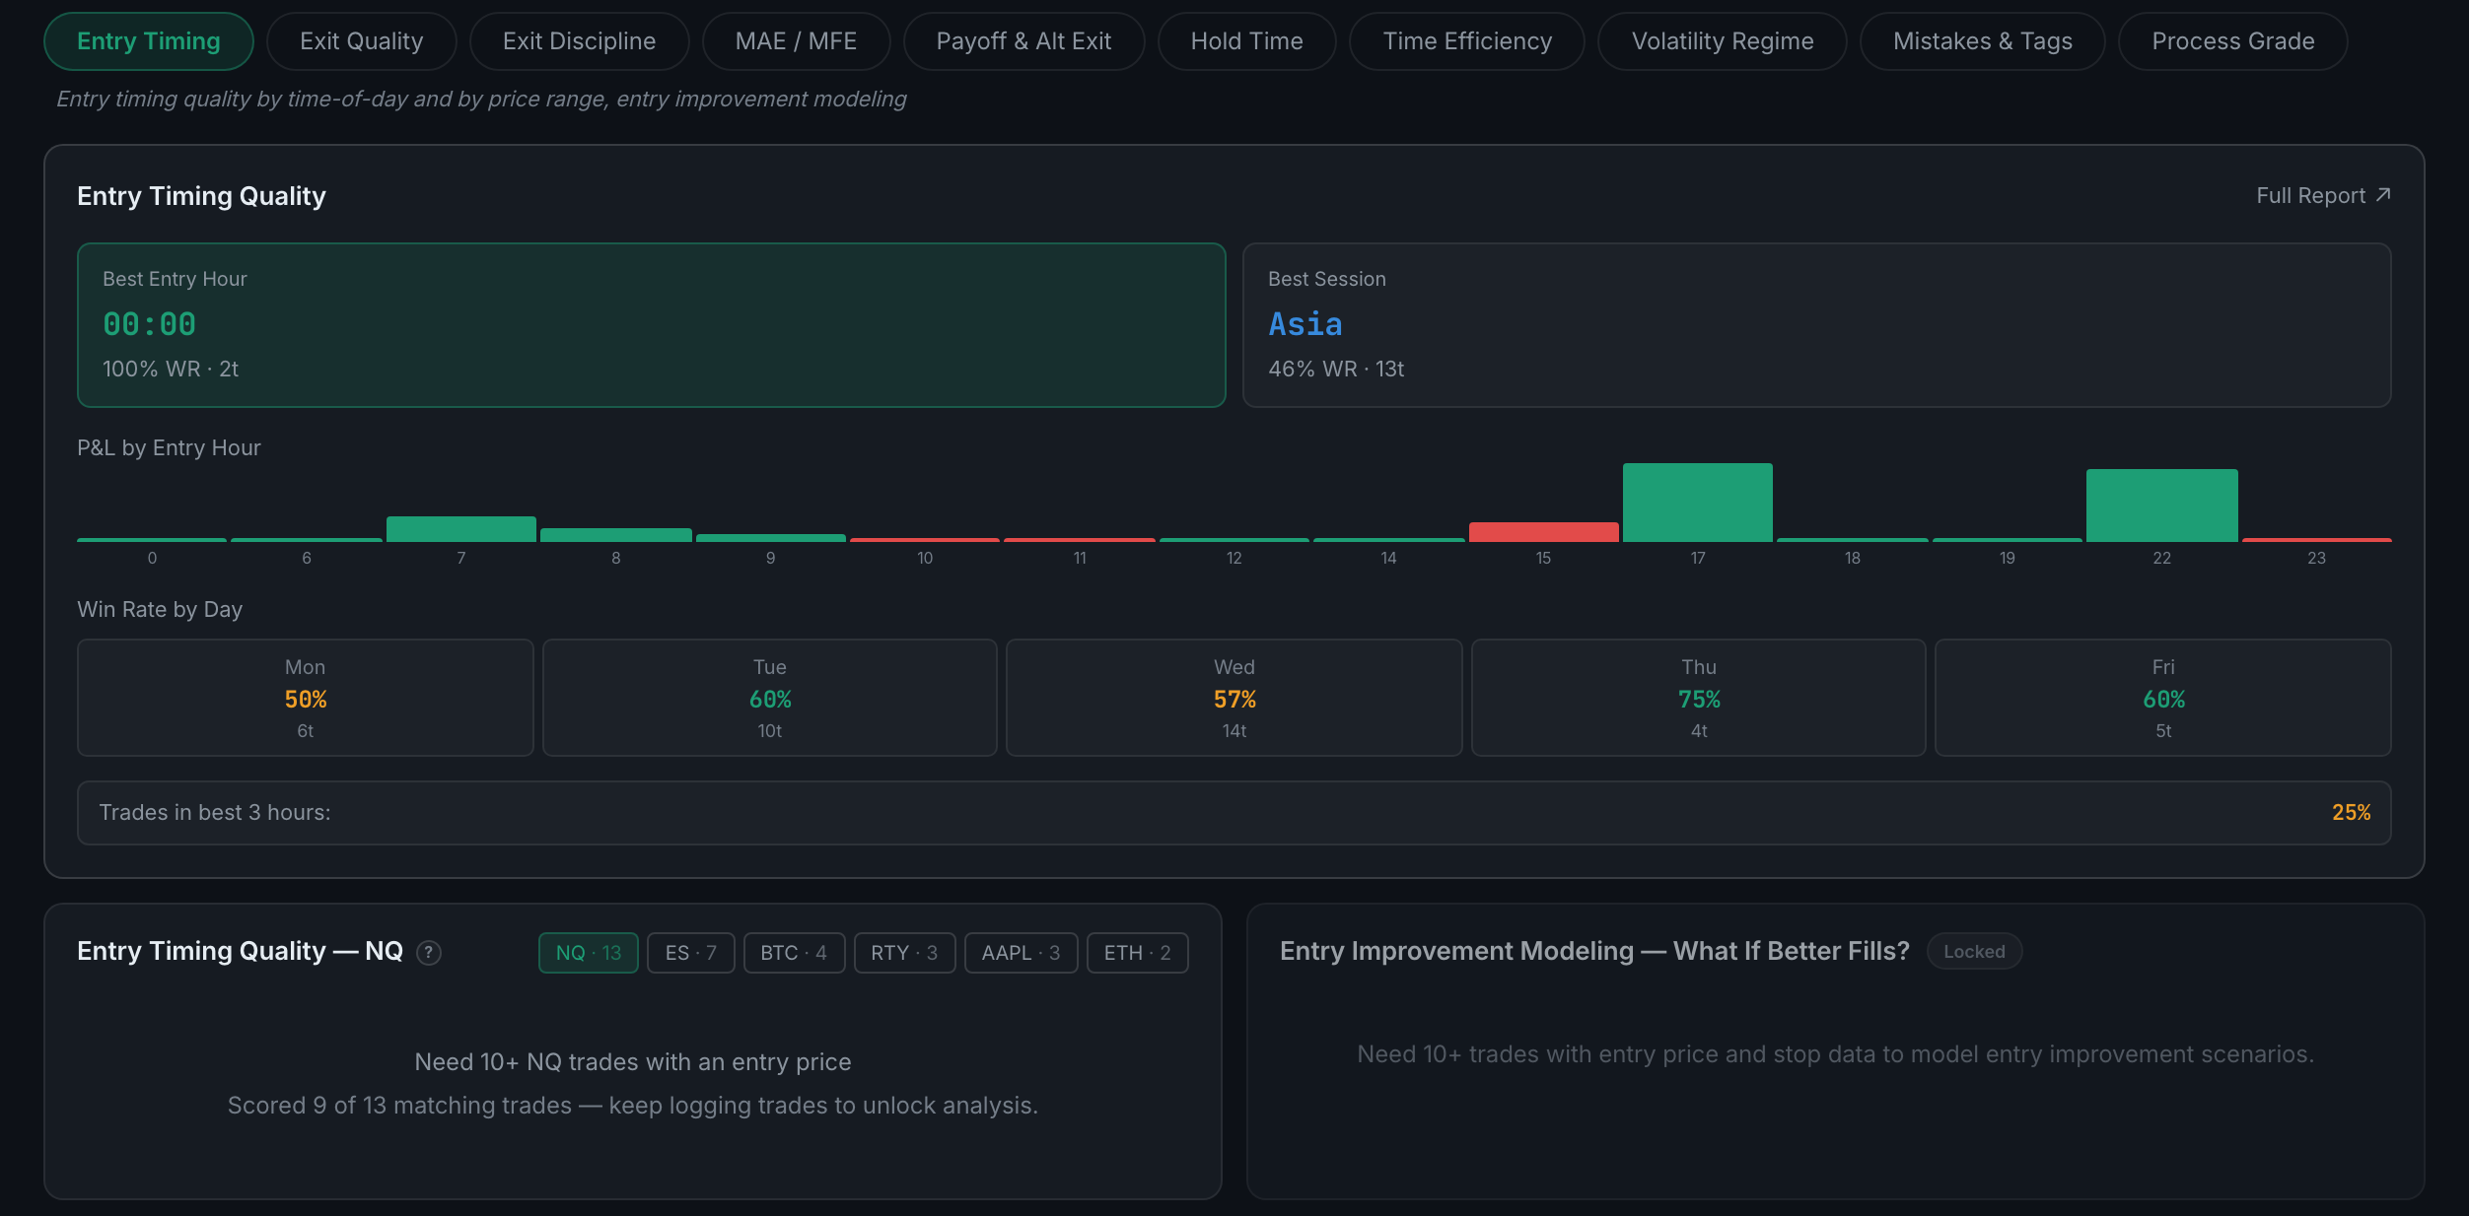Click the Wed 57% win rate card
This screenshot has width=2469, height=1216.
pos(1234,698)
